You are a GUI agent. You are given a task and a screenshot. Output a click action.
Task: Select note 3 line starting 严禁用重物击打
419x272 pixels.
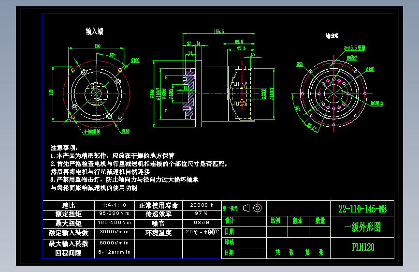(124, 180)
